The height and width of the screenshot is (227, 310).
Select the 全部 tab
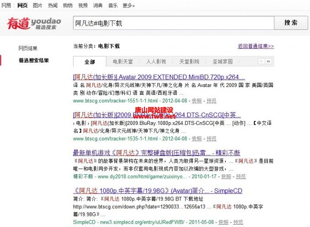(x=90, y=61)
